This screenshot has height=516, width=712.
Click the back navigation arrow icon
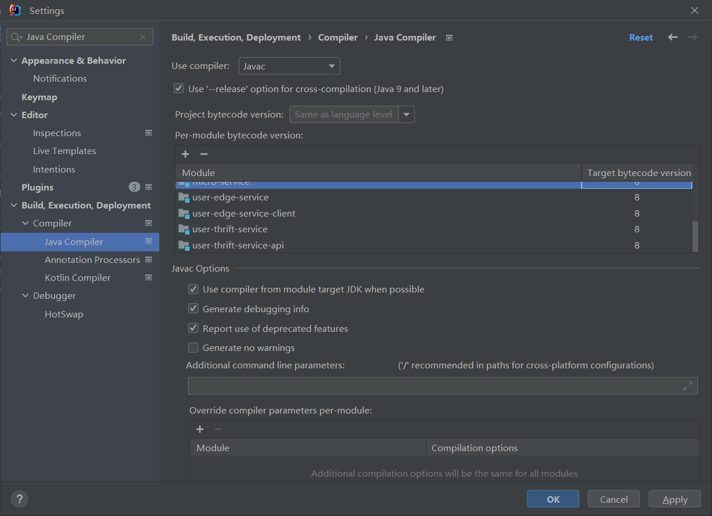pos(673,37)
